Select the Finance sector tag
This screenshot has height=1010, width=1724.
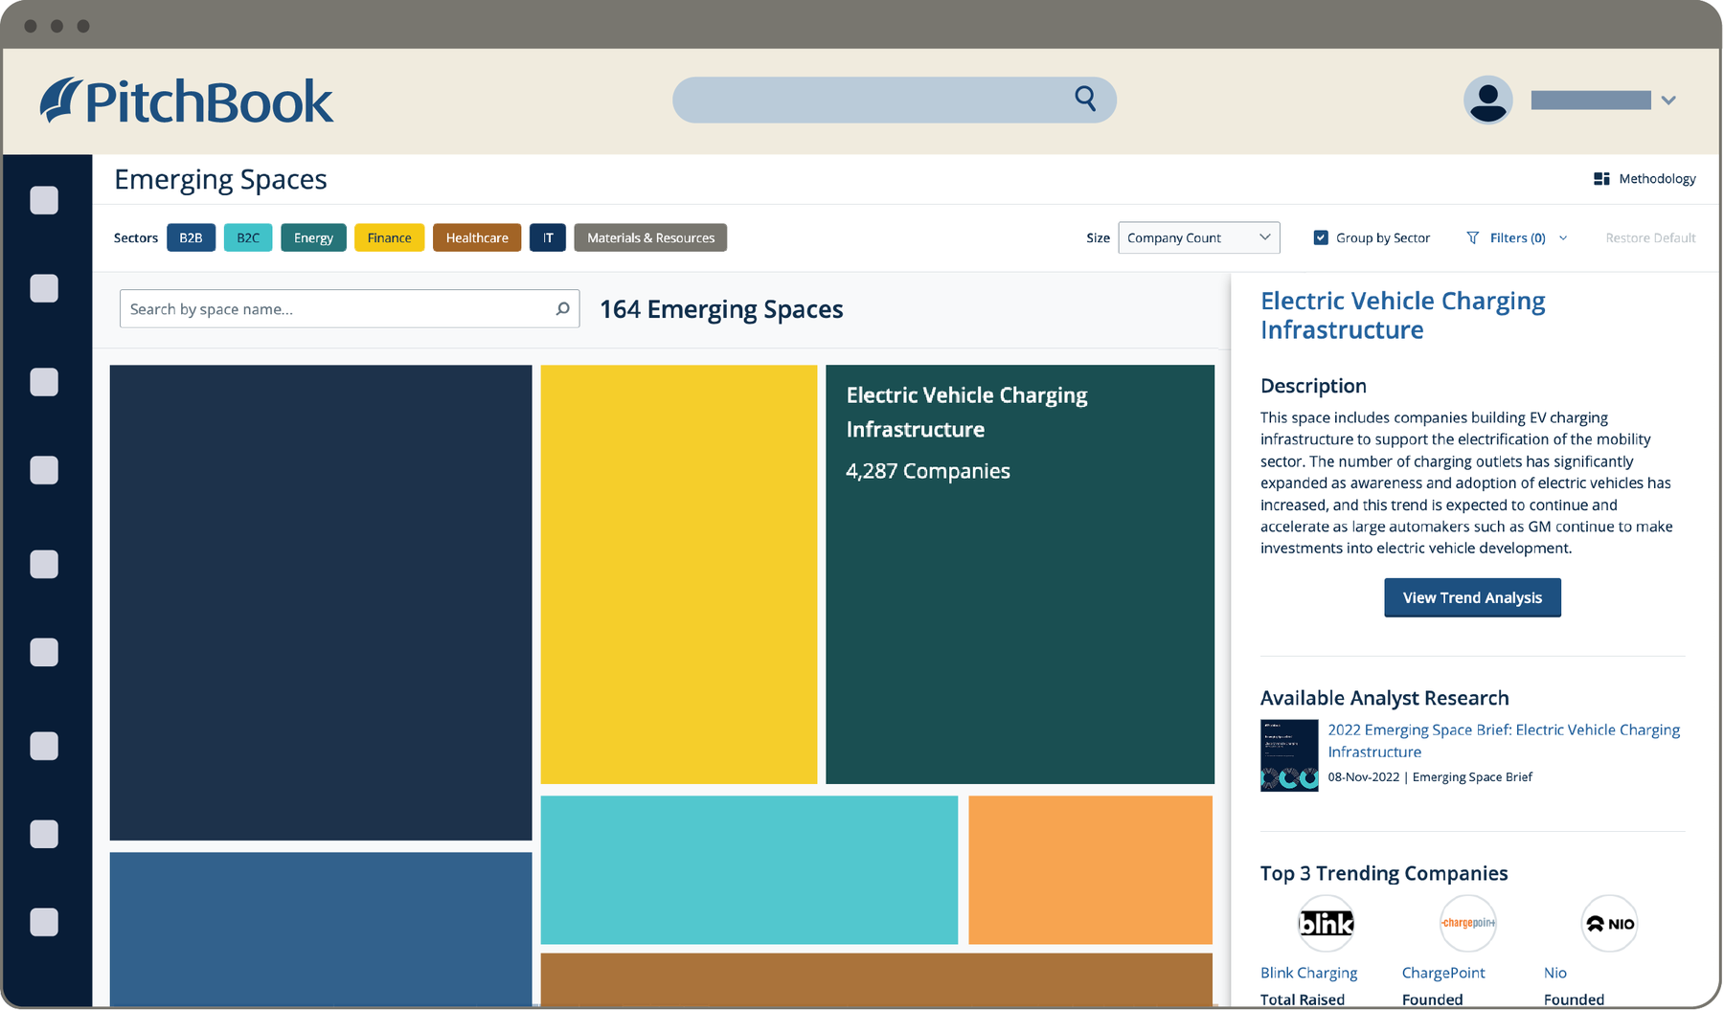click(389, 237)
